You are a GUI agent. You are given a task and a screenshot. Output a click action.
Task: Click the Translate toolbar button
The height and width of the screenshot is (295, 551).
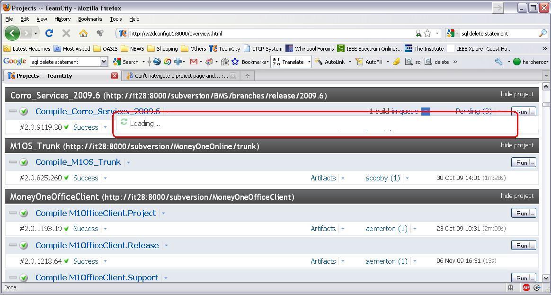[x=288, y=62]
